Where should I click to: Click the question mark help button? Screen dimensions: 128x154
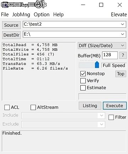[123, 55]
